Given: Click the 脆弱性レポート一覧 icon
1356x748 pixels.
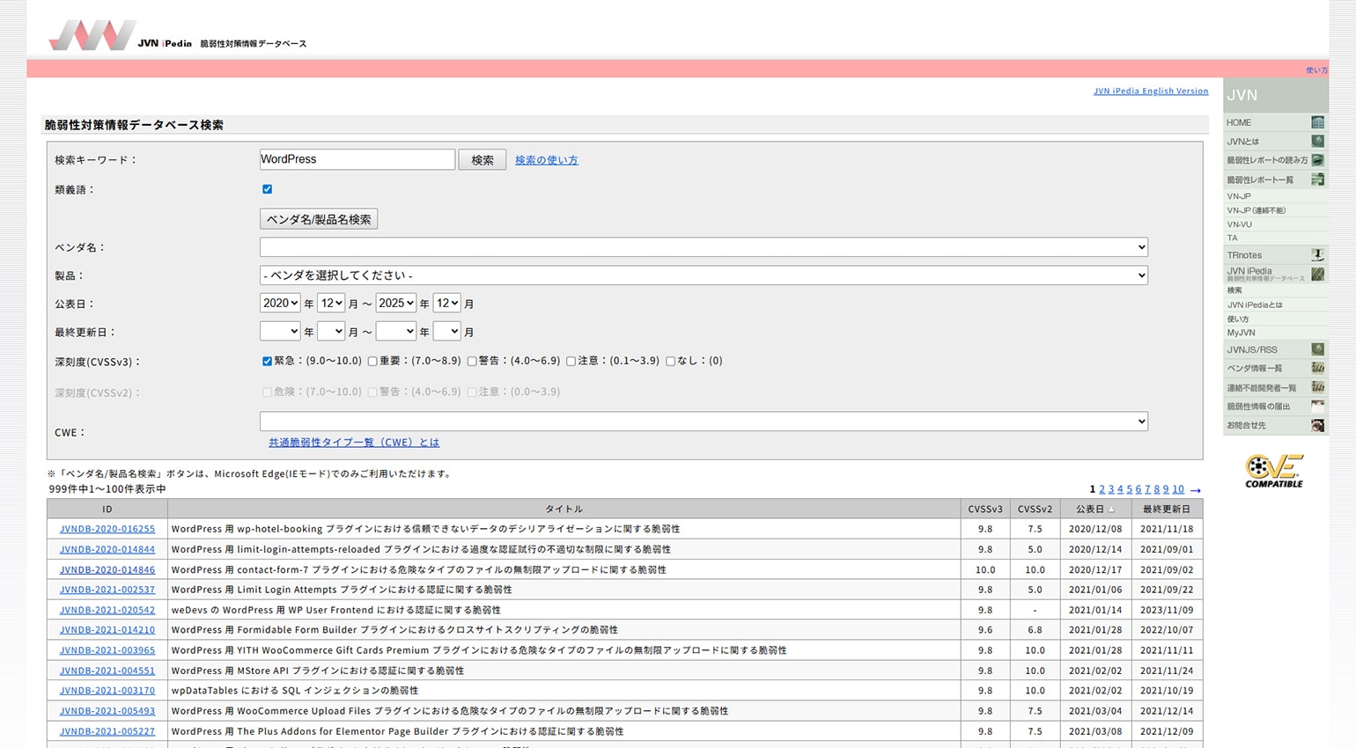Looking at the screenshot, I should (x=1317, y=179).
